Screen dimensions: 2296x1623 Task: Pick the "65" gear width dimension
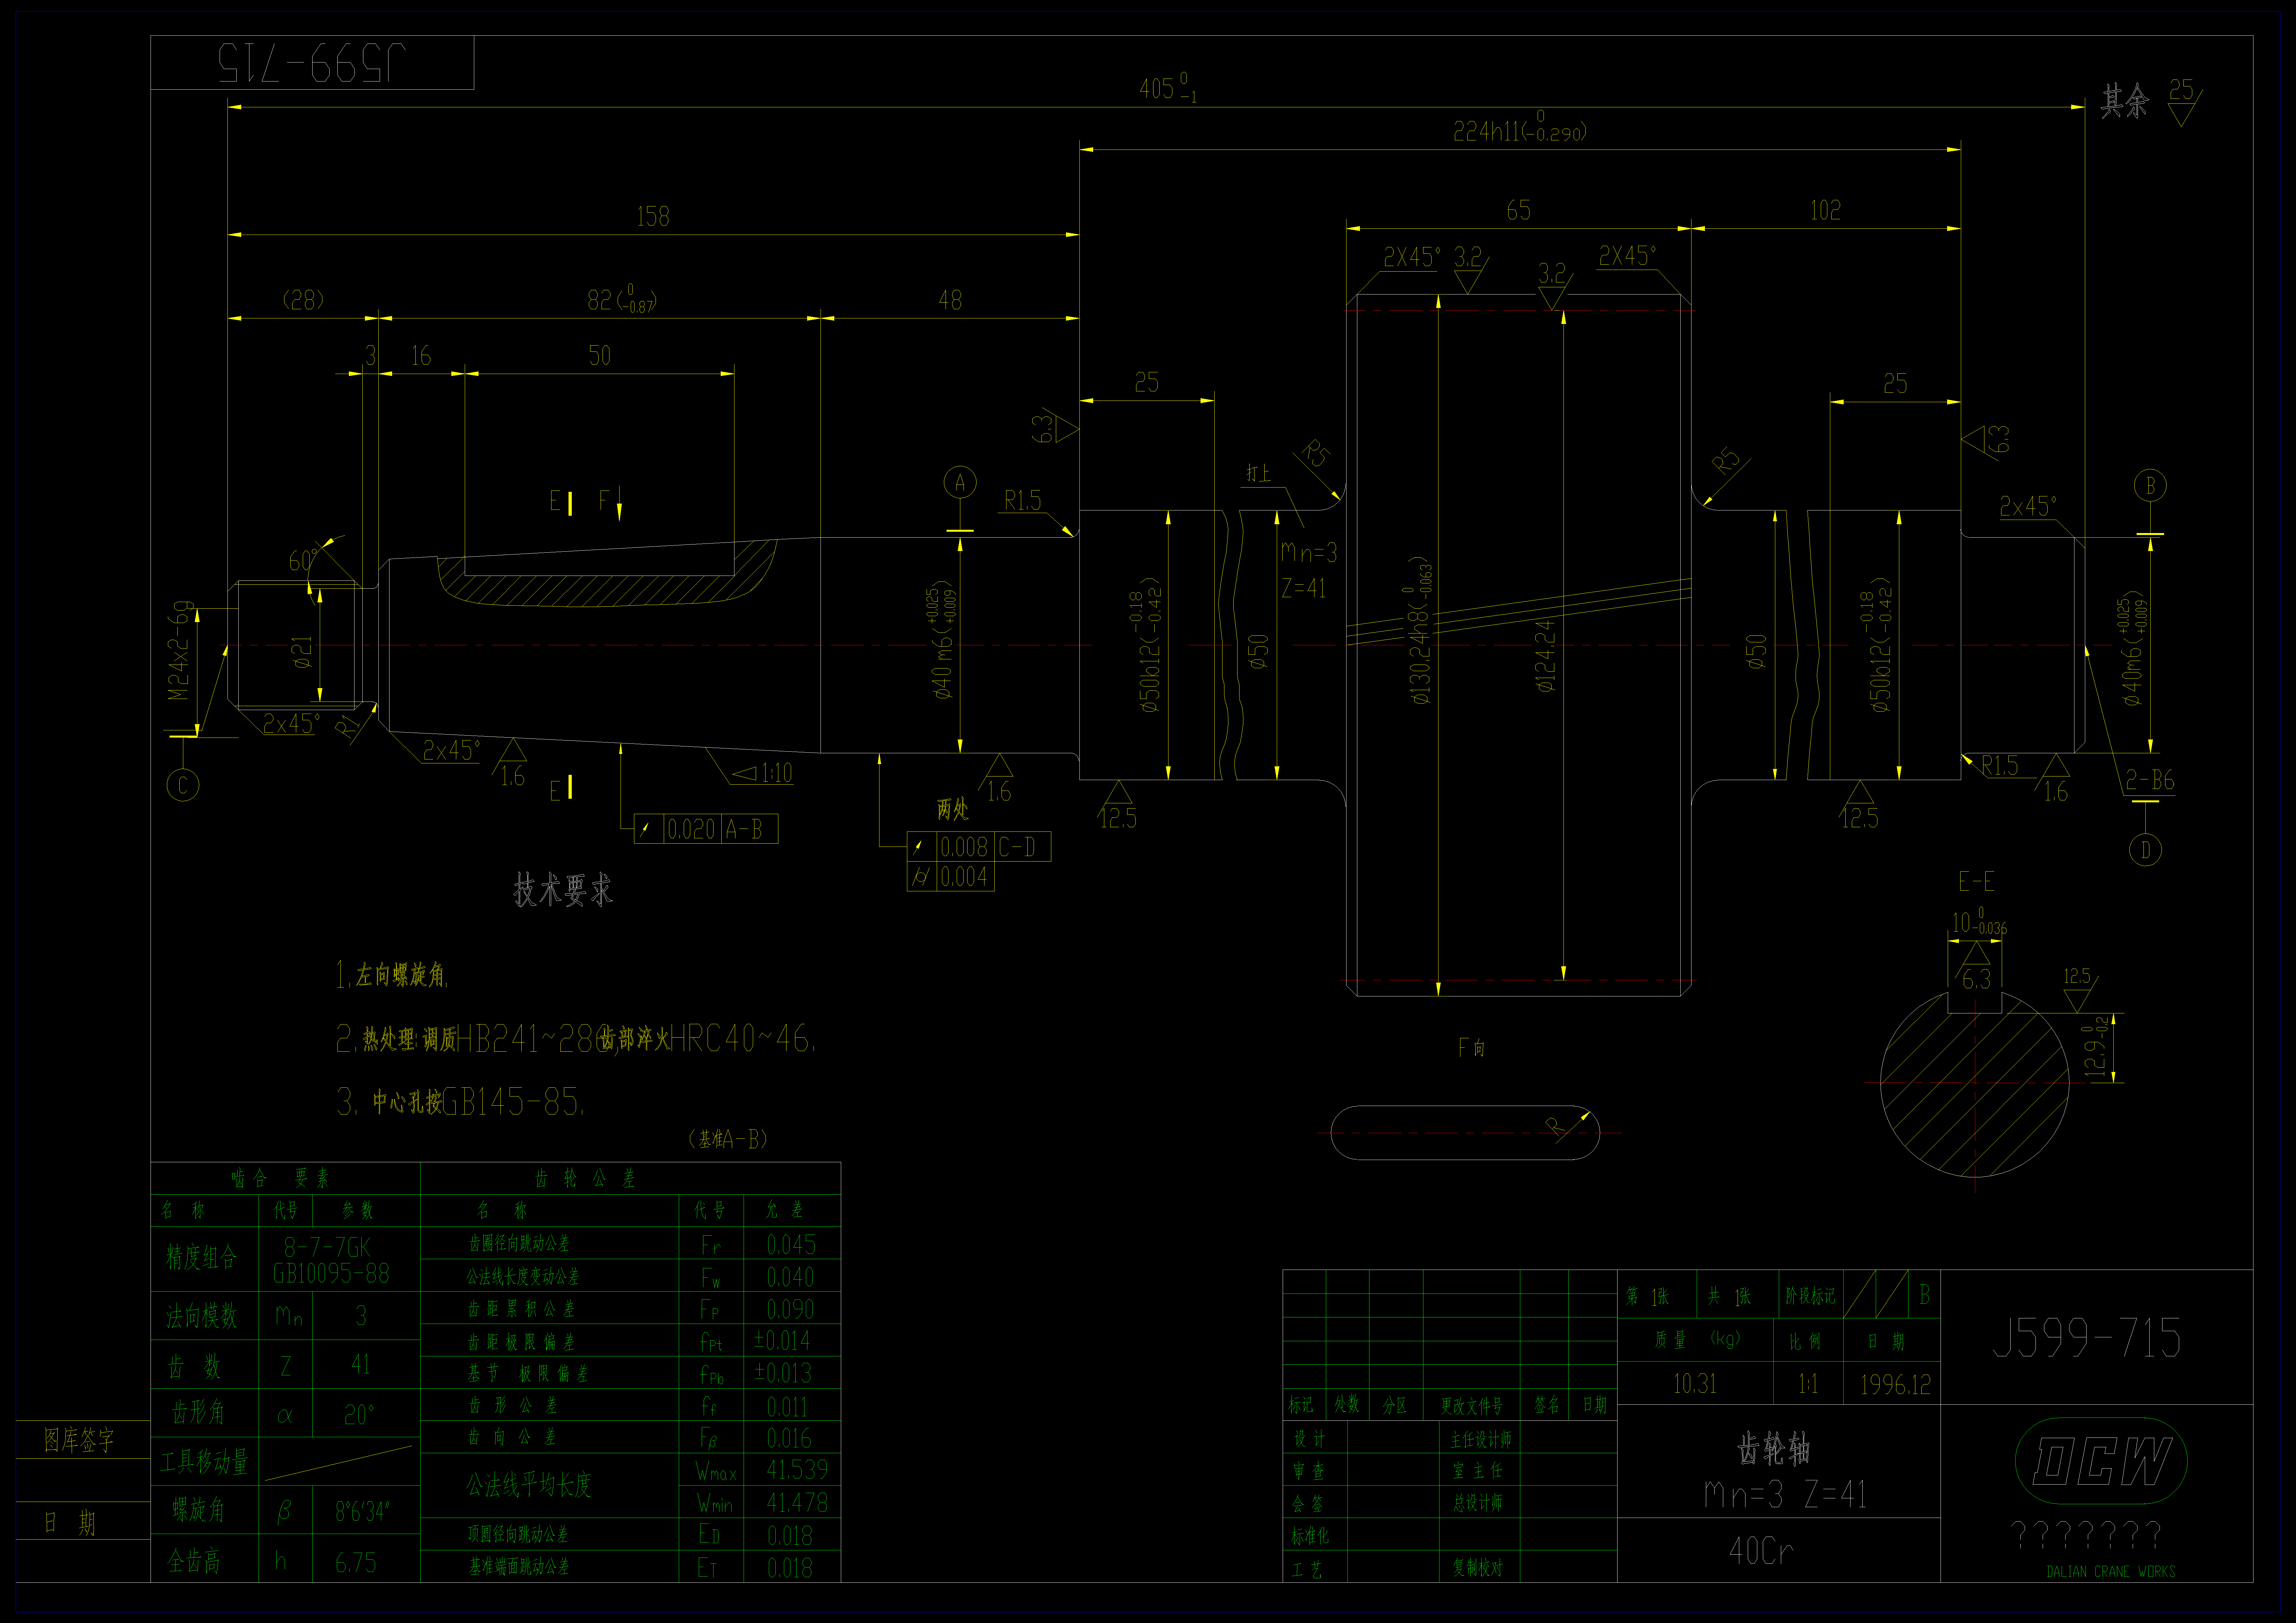click(1518, 210)
